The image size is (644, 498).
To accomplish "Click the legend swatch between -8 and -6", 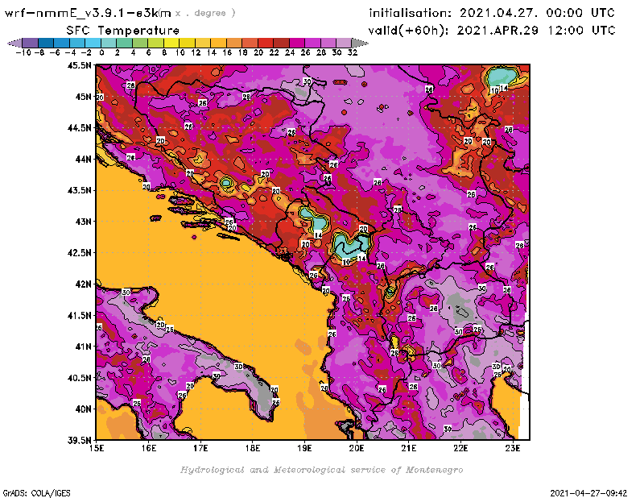I will (46, 43).
